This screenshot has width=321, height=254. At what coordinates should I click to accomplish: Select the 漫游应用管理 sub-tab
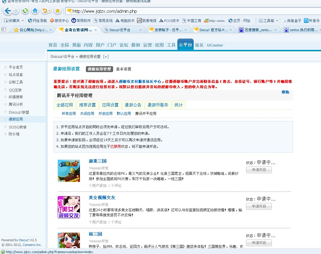(99, 69)
